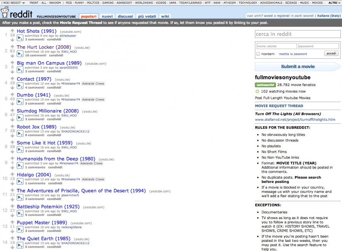Open the I MIEI REDDIT dropdown
342x251 pixels.
[x=13, y=3]
